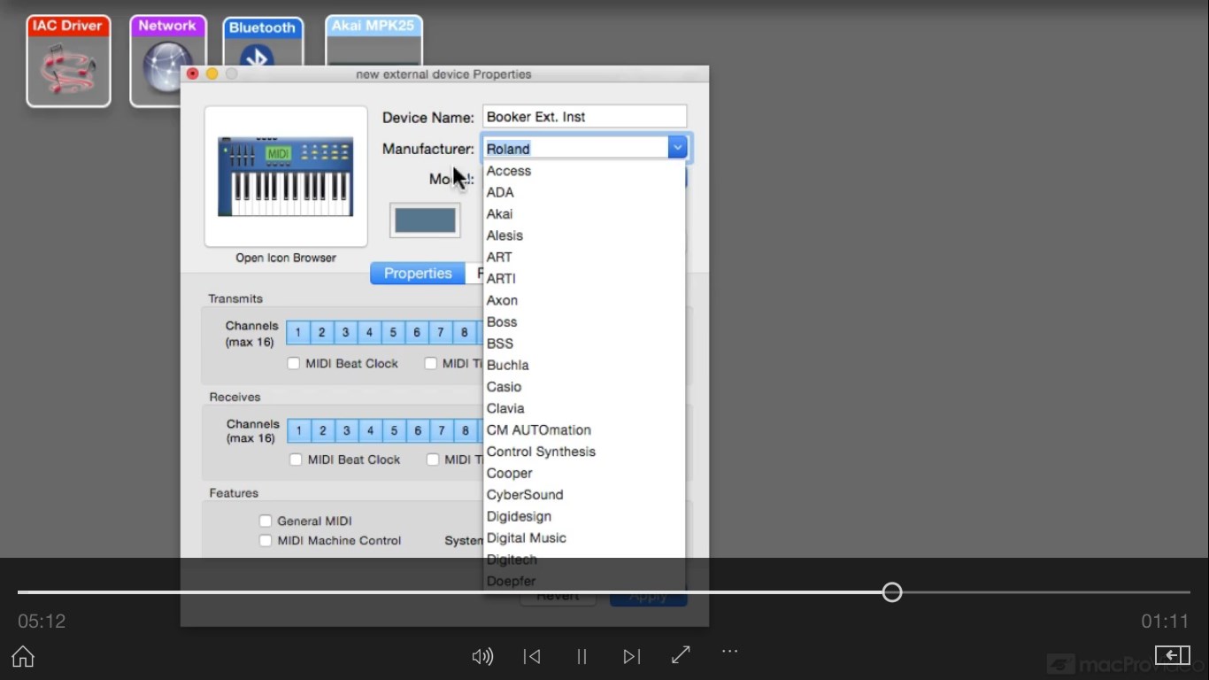1209x680 pixels.
Task: Pause the video playback
Action: pos(581,656)
